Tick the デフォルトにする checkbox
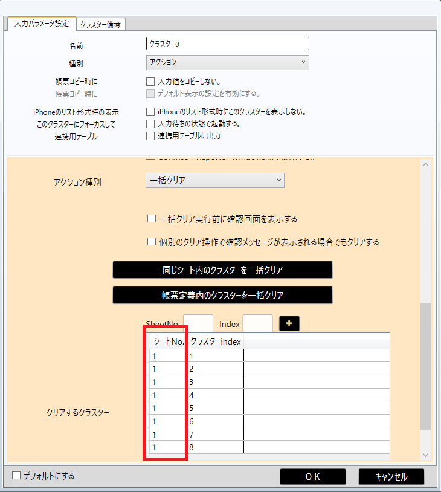This screenshot has width=441, height=492. 16,476
